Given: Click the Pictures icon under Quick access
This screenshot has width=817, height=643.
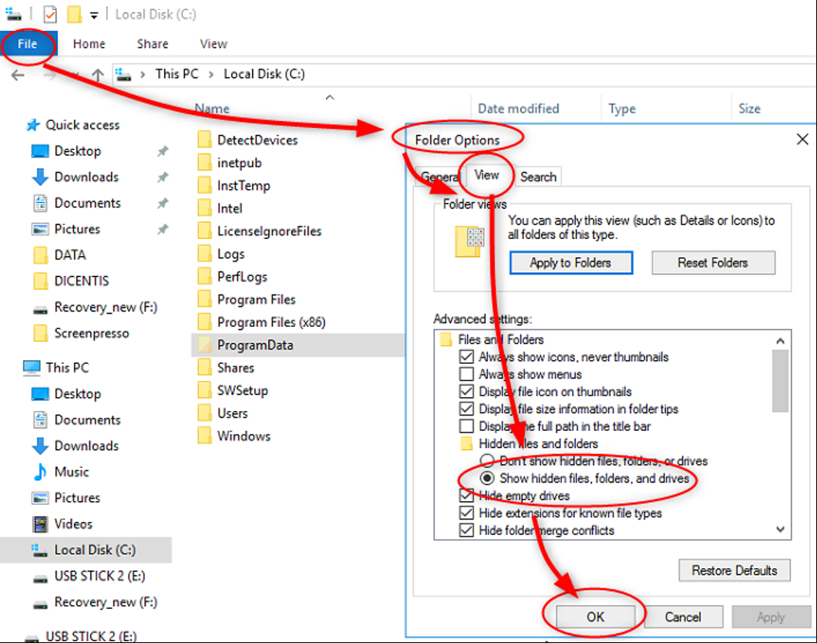Looking at the screenshot, I should click(40, 229).
